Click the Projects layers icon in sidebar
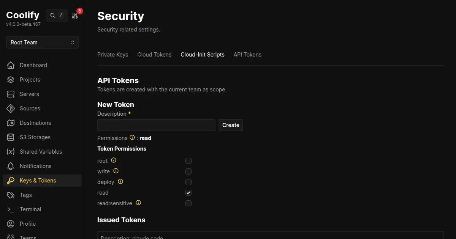The height and width of the screenshot is (239, 456). [x=11, y=80]
